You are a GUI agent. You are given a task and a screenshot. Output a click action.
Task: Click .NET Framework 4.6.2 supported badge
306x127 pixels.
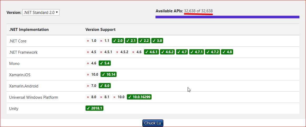(167, 52)
